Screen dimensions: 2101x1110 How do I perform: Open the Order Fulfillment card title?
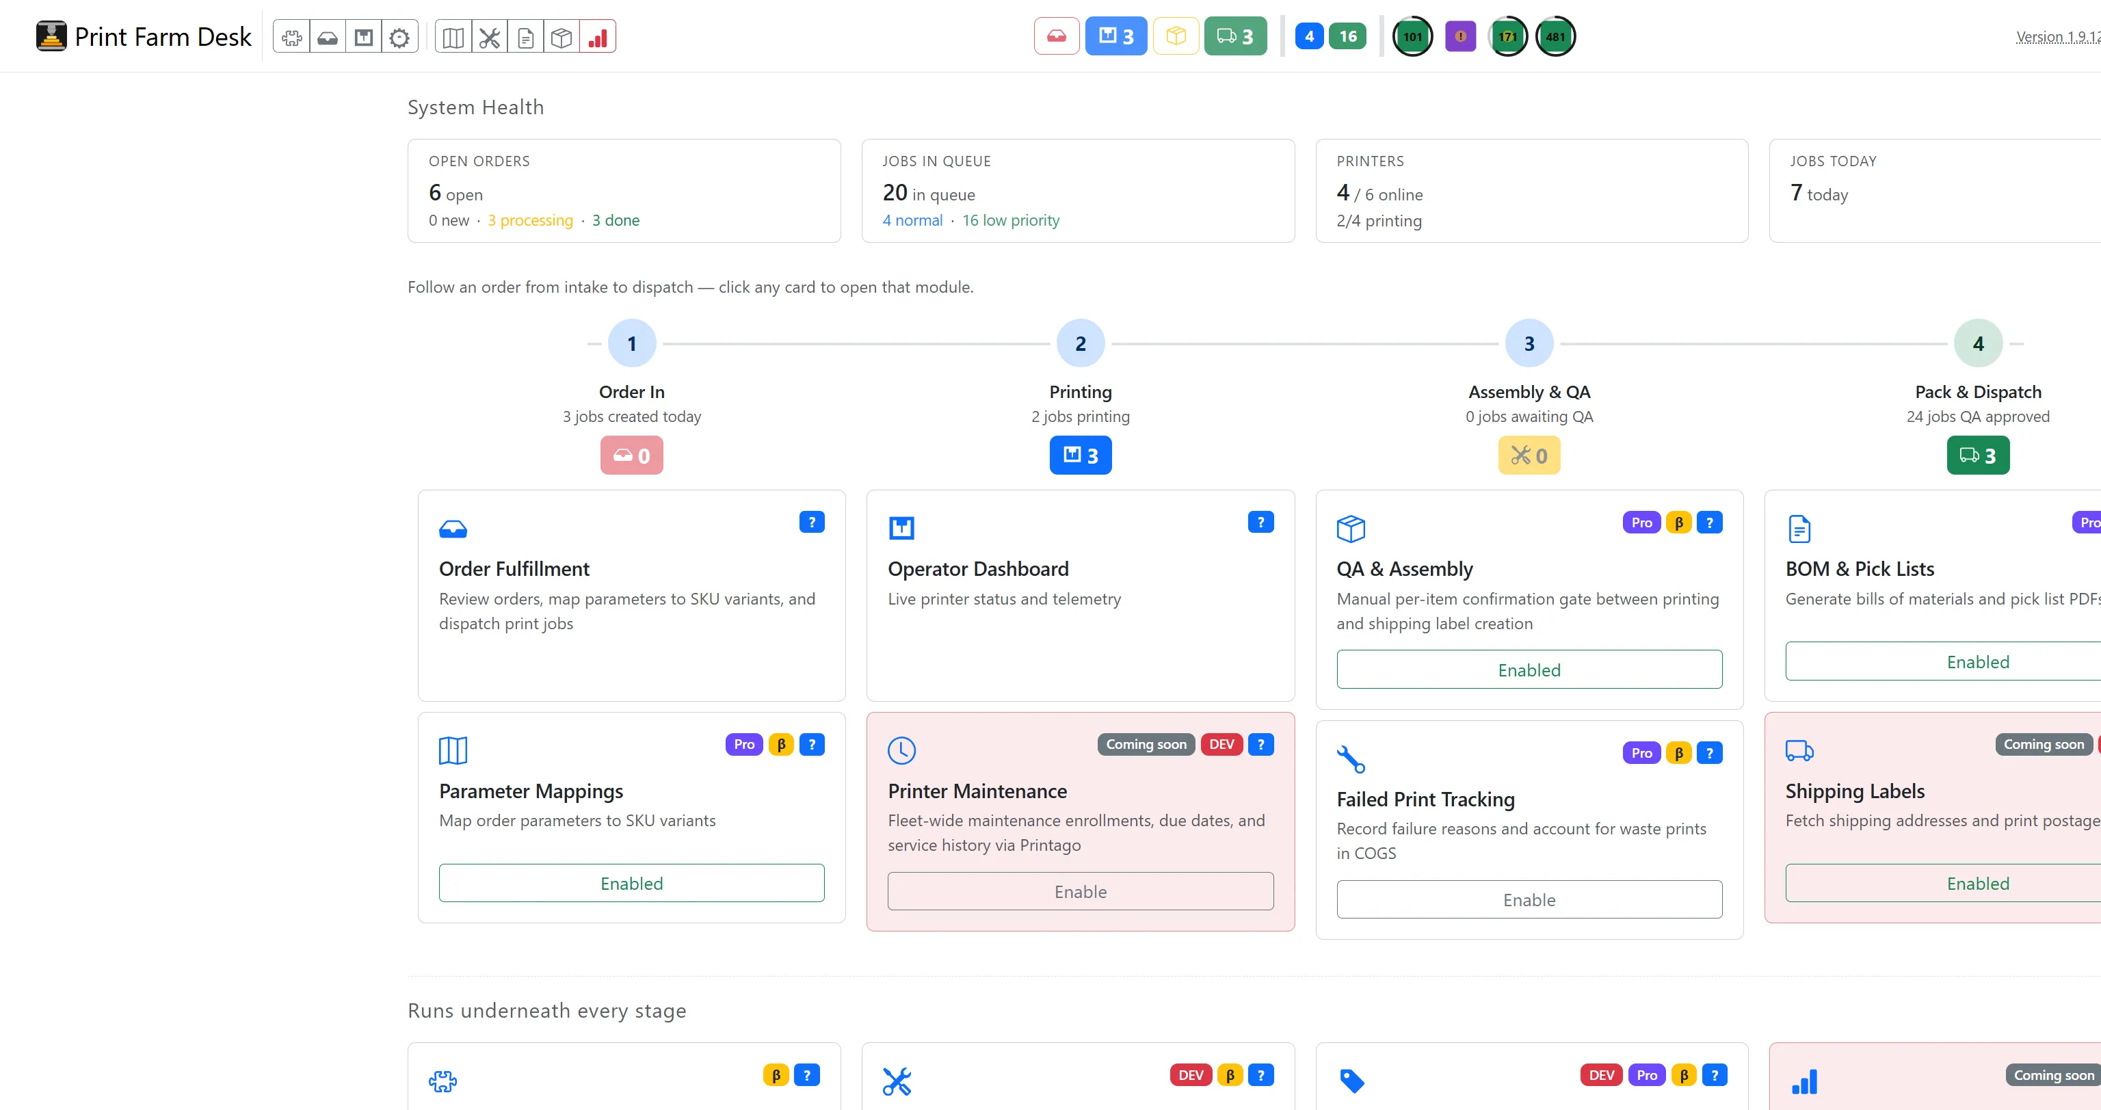(x=514, y=568)
